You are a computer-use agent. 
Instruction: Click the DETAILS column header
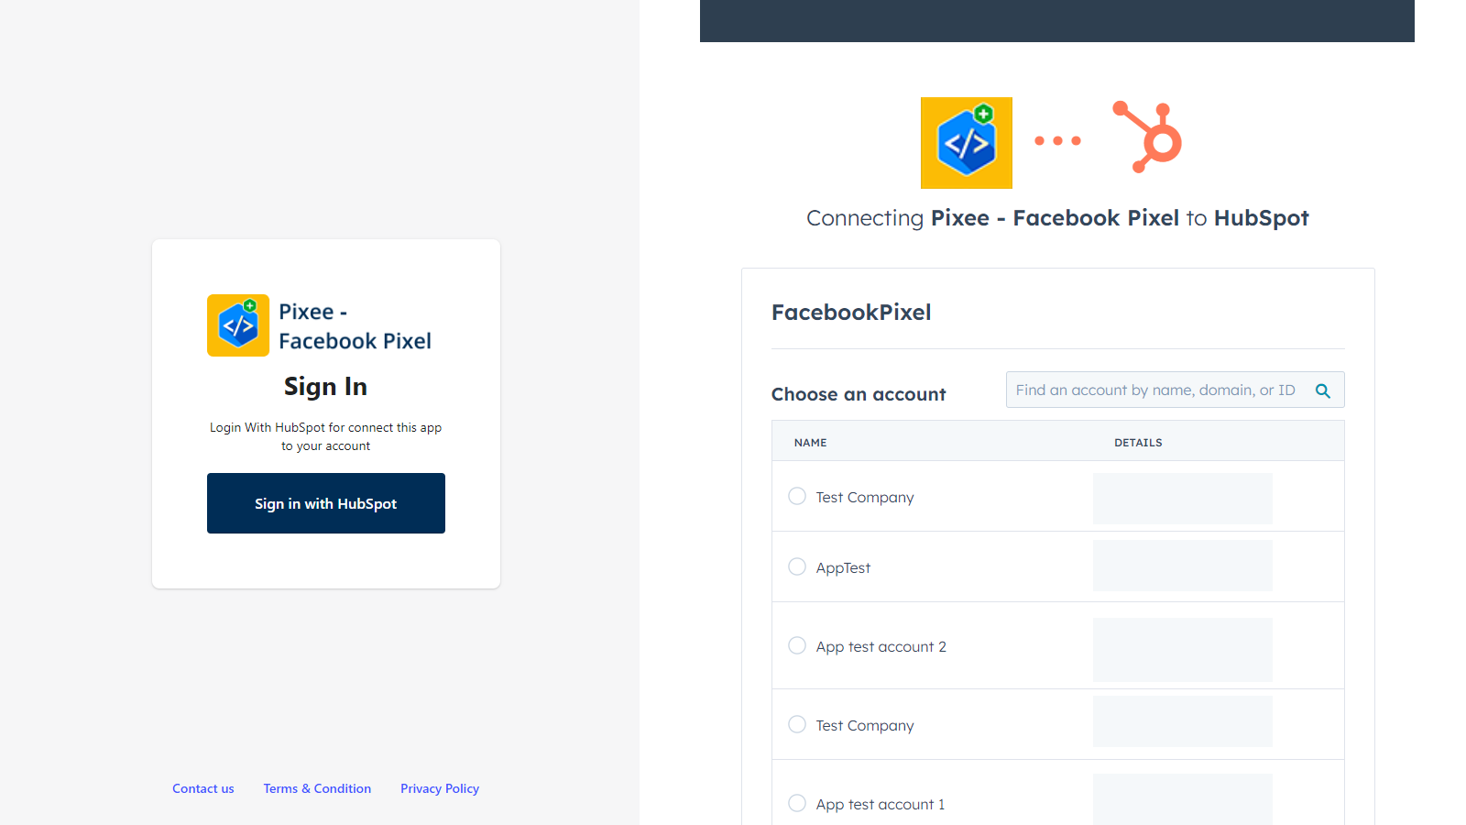tap(1138, 442)
